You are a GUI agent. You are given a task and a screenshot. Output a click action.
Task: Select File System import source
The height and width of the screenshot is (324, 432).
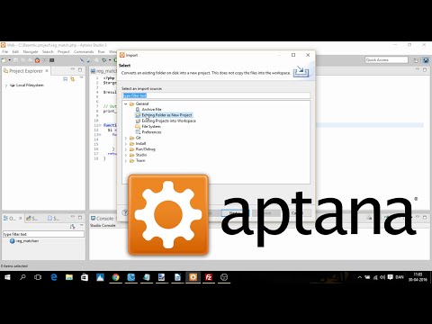pos(151,127)
